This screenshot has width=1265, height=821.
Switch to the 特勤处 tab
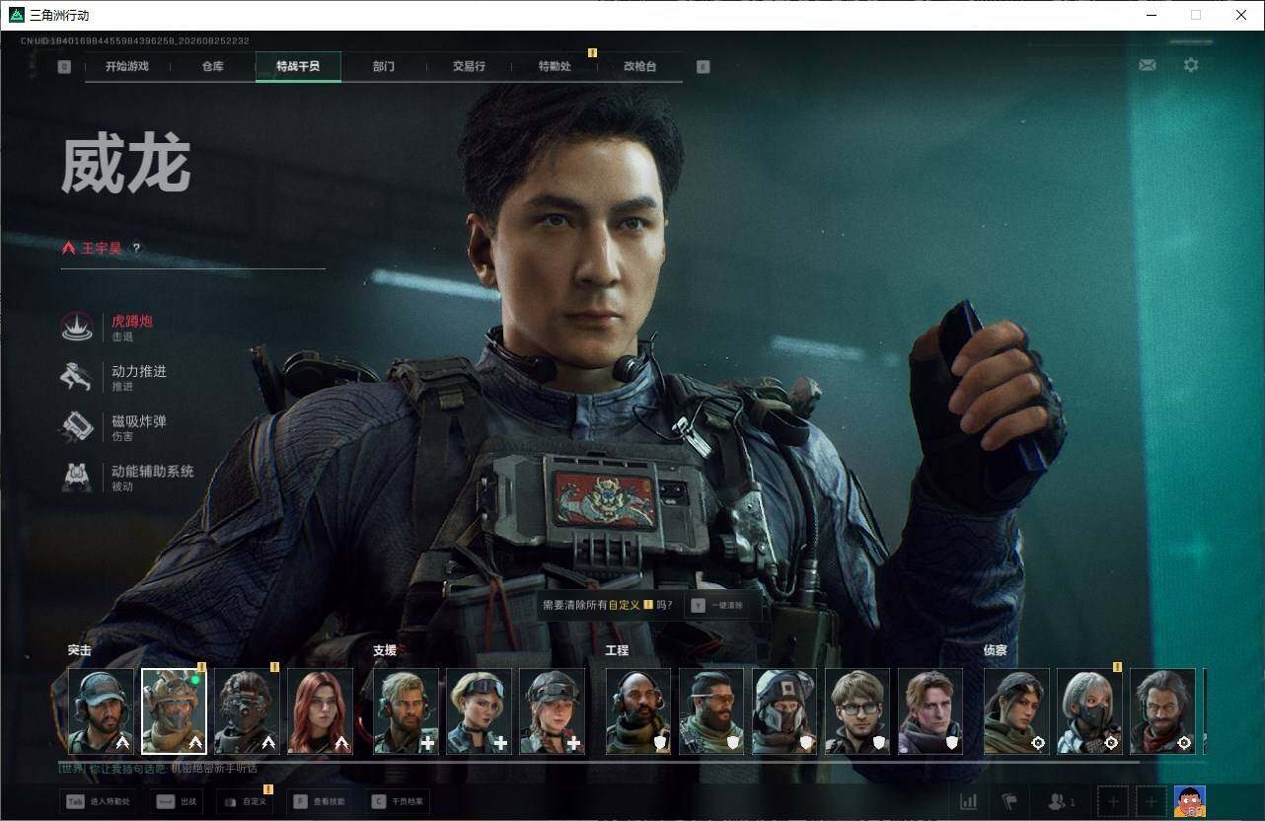[x=555, y=67]
